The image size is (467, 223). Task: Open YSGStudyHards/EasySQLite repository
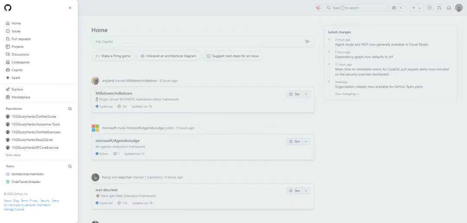(x=32, y=140)
